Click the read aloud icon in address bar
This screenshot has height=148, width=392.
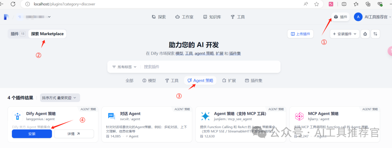point(306,4)
